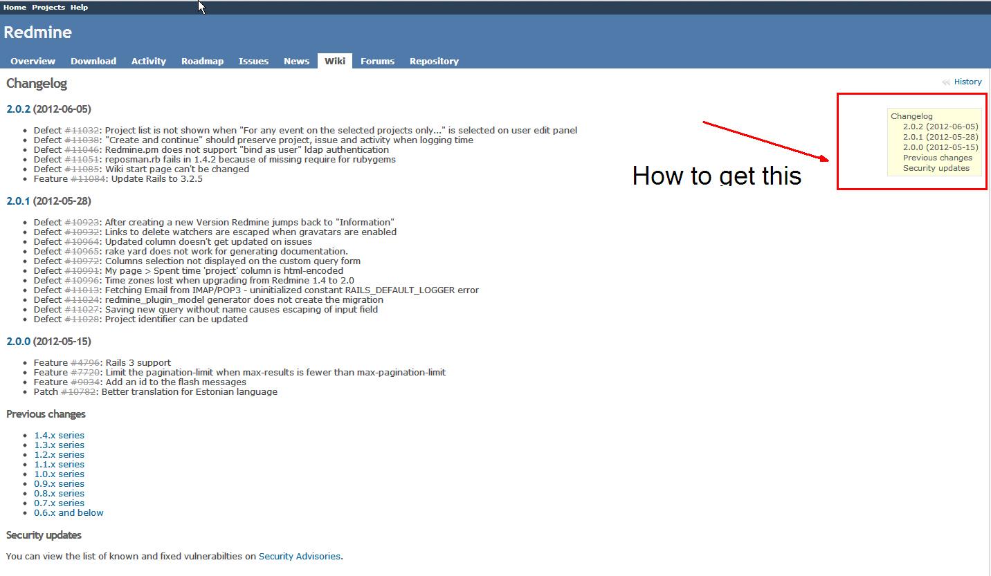Open the 0.8.x series link
The image size is (991, 576).
click(59, 493)
